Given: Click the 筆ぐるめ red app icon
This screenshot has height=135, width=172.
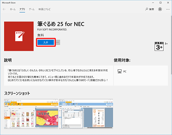Looking at the screenshot, I should [x=19, y=36].
